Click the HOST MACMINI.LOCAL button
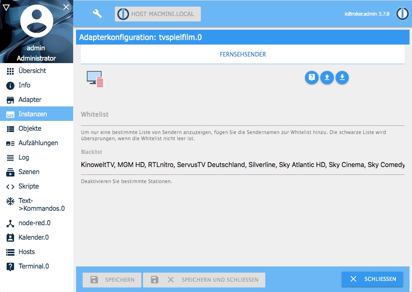The height and width of the screenshot is (292, 412). coord(158,14)
